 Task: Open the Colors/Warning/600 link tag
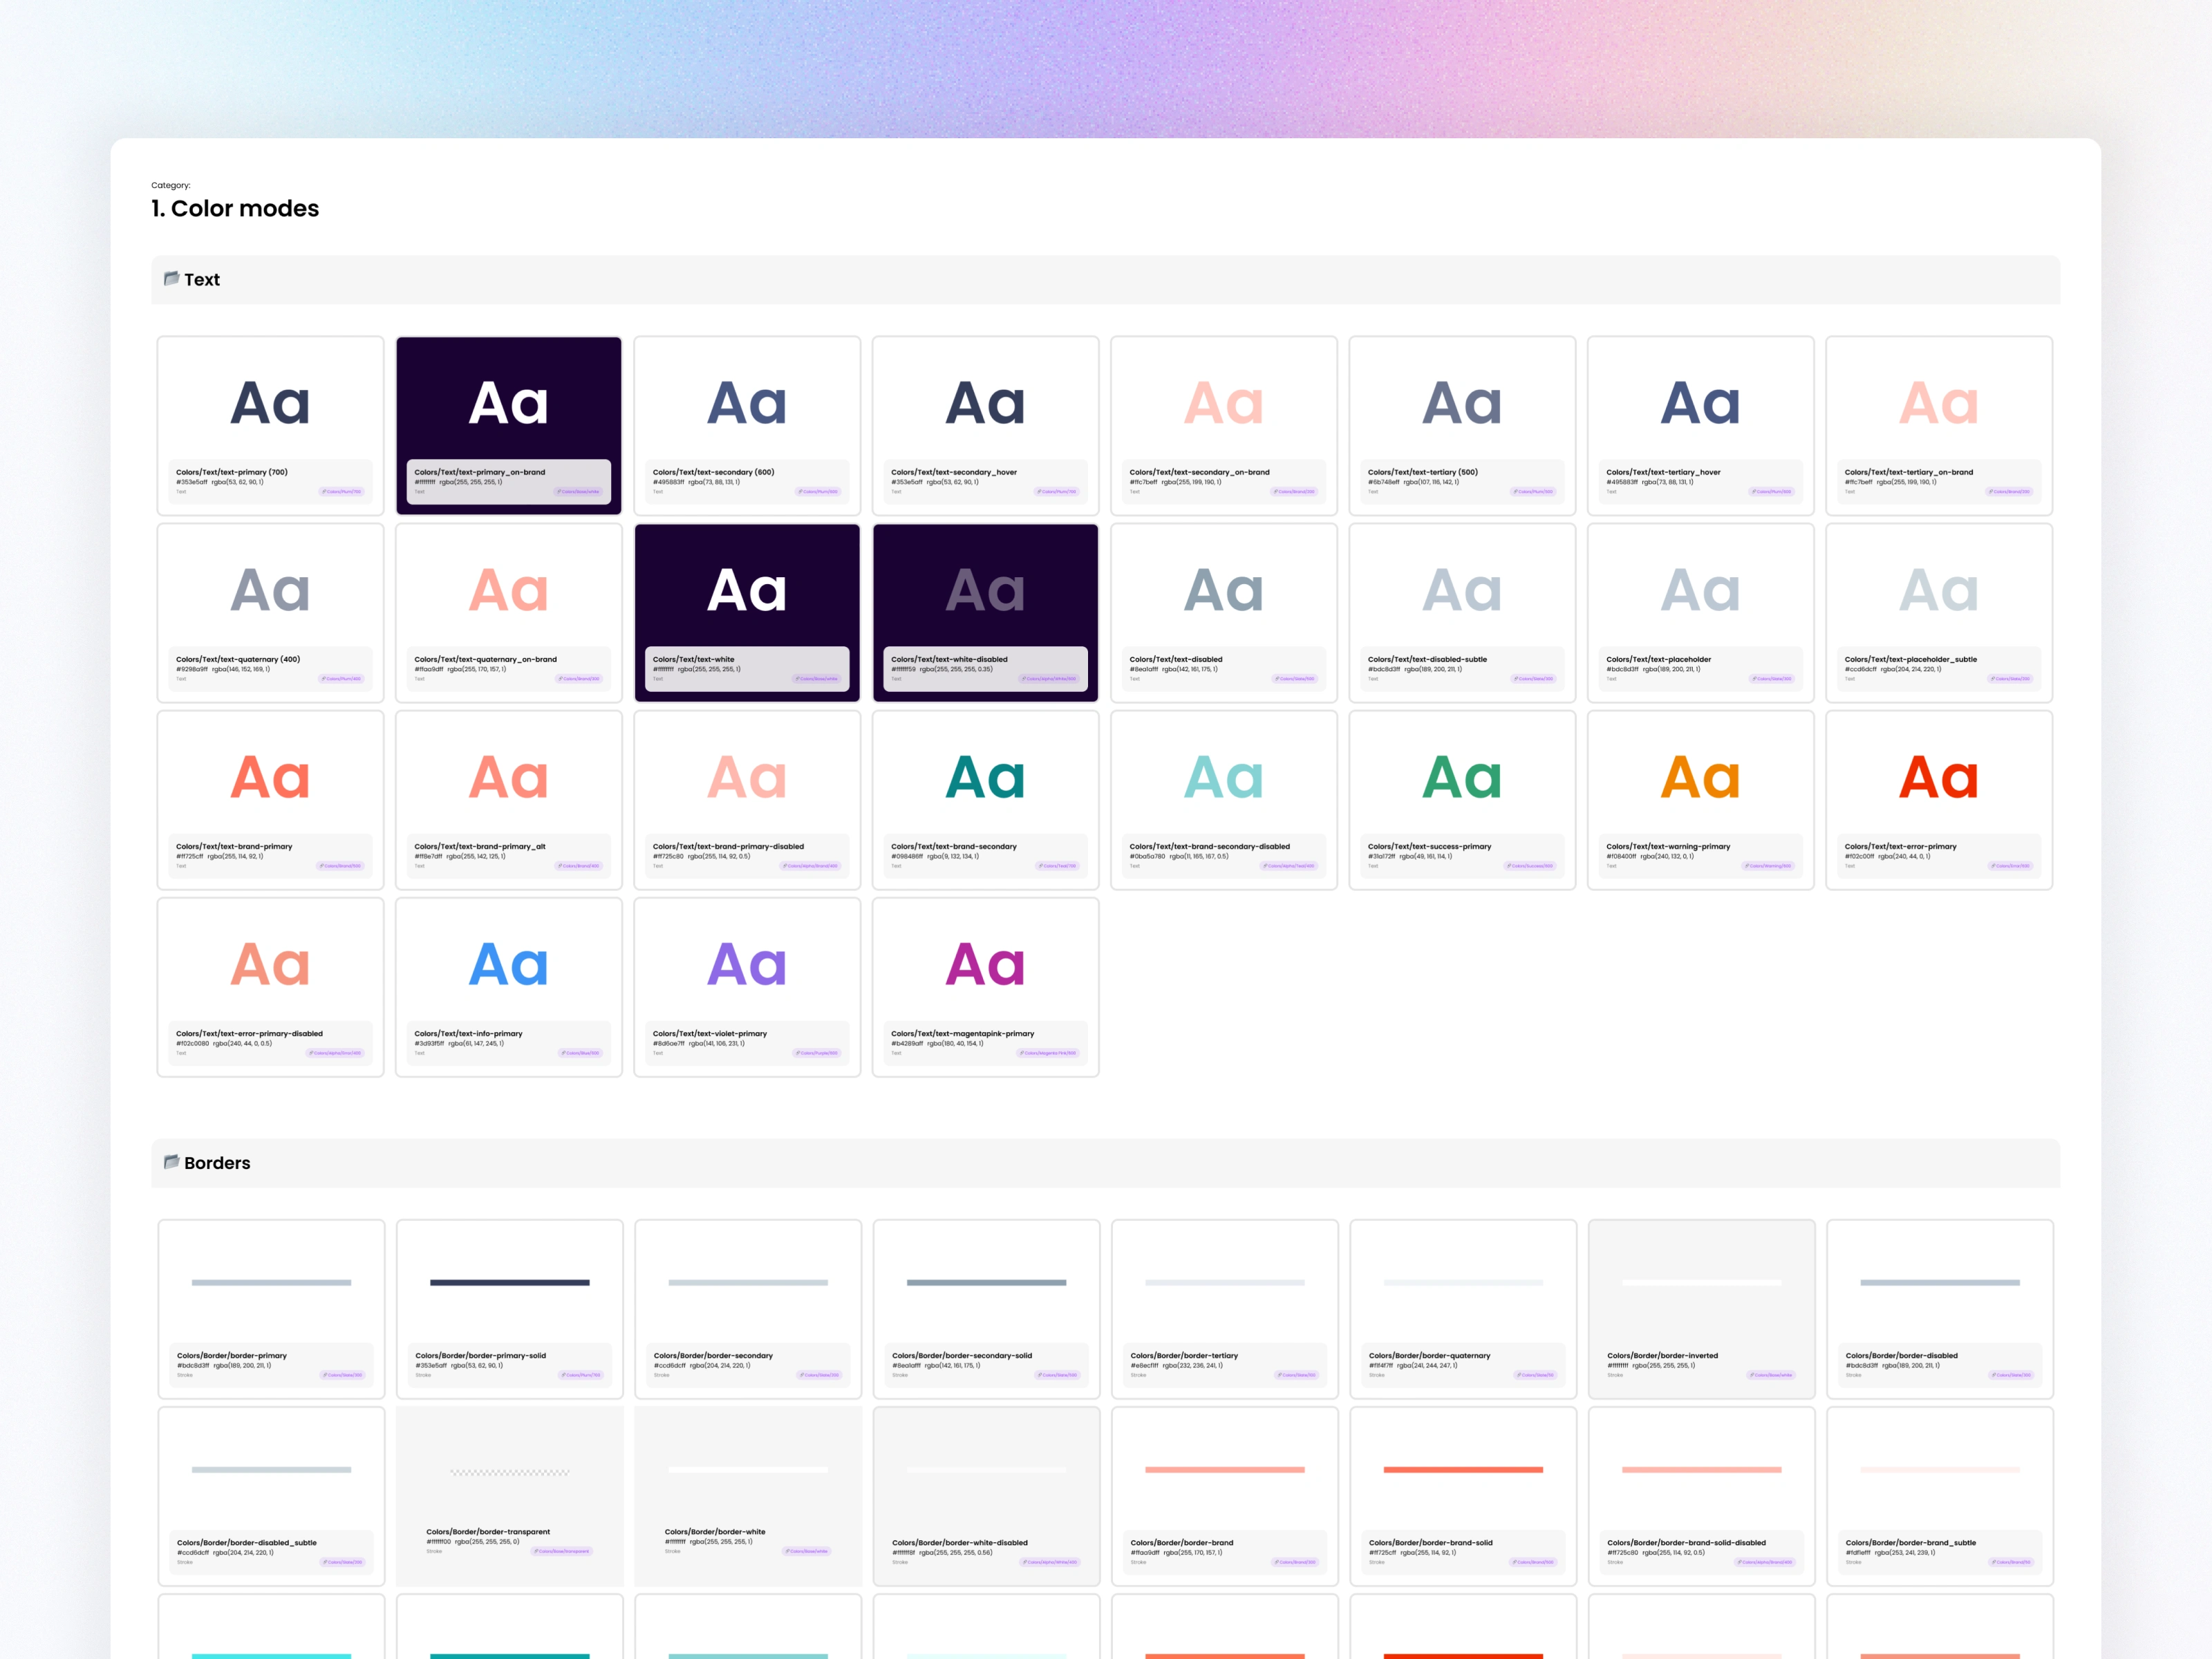tap(1768, 866)
